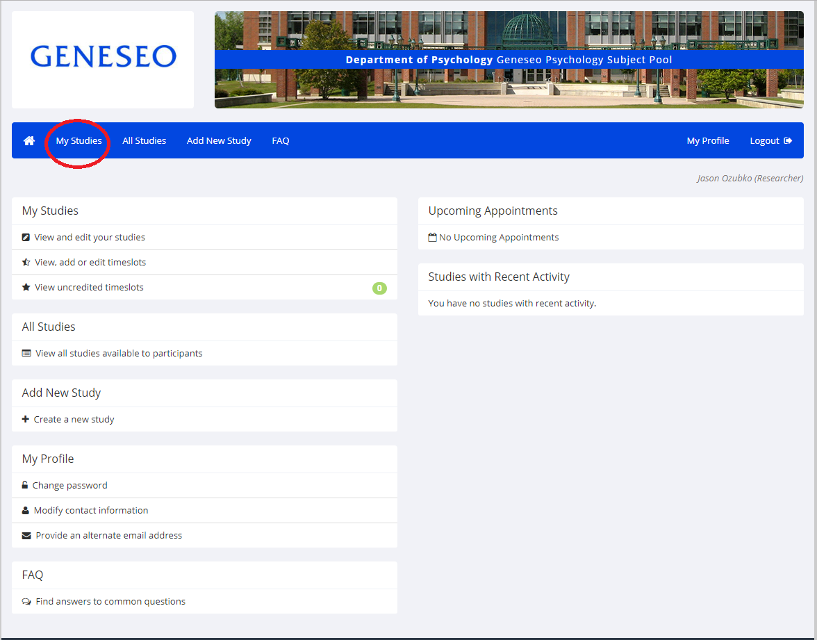
Task: Click the Home icon in navigation bar
Action: pyautogui.click(x=29, y=141)
